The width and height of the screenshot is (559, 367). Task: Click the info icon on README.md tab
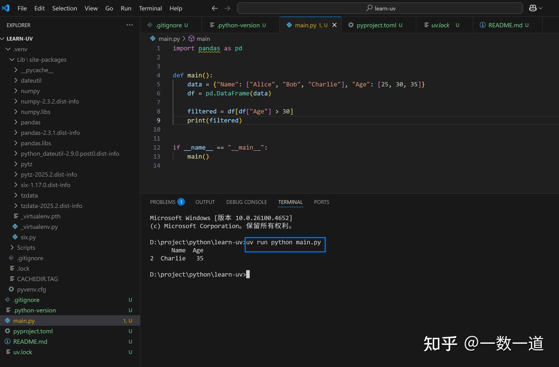point(483,25)
